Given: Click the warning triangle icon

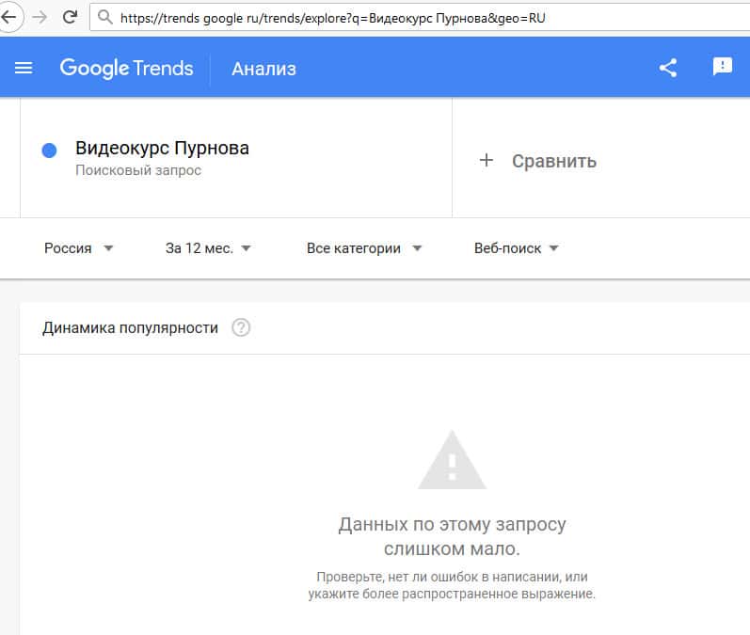Looking at the screenshot, I should pyautogui.click(x=452, y=461).
